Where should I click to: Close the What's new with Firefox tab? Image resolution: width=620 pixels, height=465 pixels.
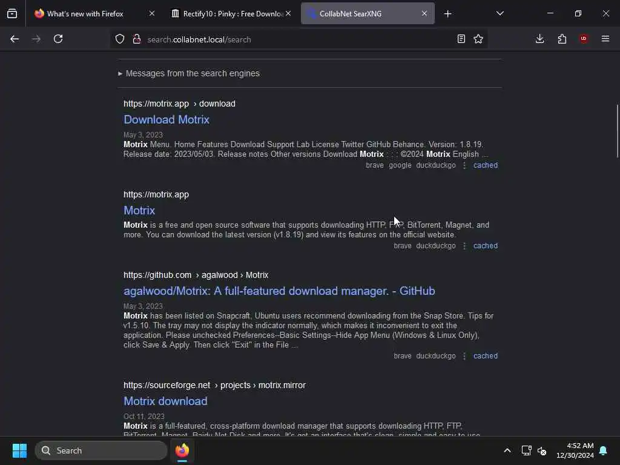point(152,14)
